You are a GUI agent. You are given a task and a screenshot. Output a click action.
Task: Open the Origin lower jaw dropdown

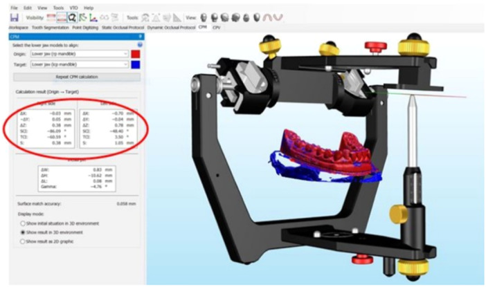click(x=80, y=54)
